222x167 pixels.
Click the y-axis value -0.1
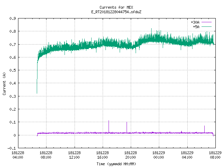pos(11,148)
